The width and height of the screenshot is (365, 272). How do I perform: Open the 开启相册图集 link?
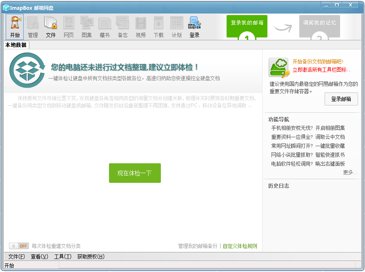click(330, 128)
